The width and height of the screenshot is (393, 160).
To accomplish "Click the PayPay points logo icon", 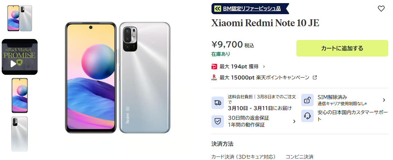I will (x=214, y=67).
